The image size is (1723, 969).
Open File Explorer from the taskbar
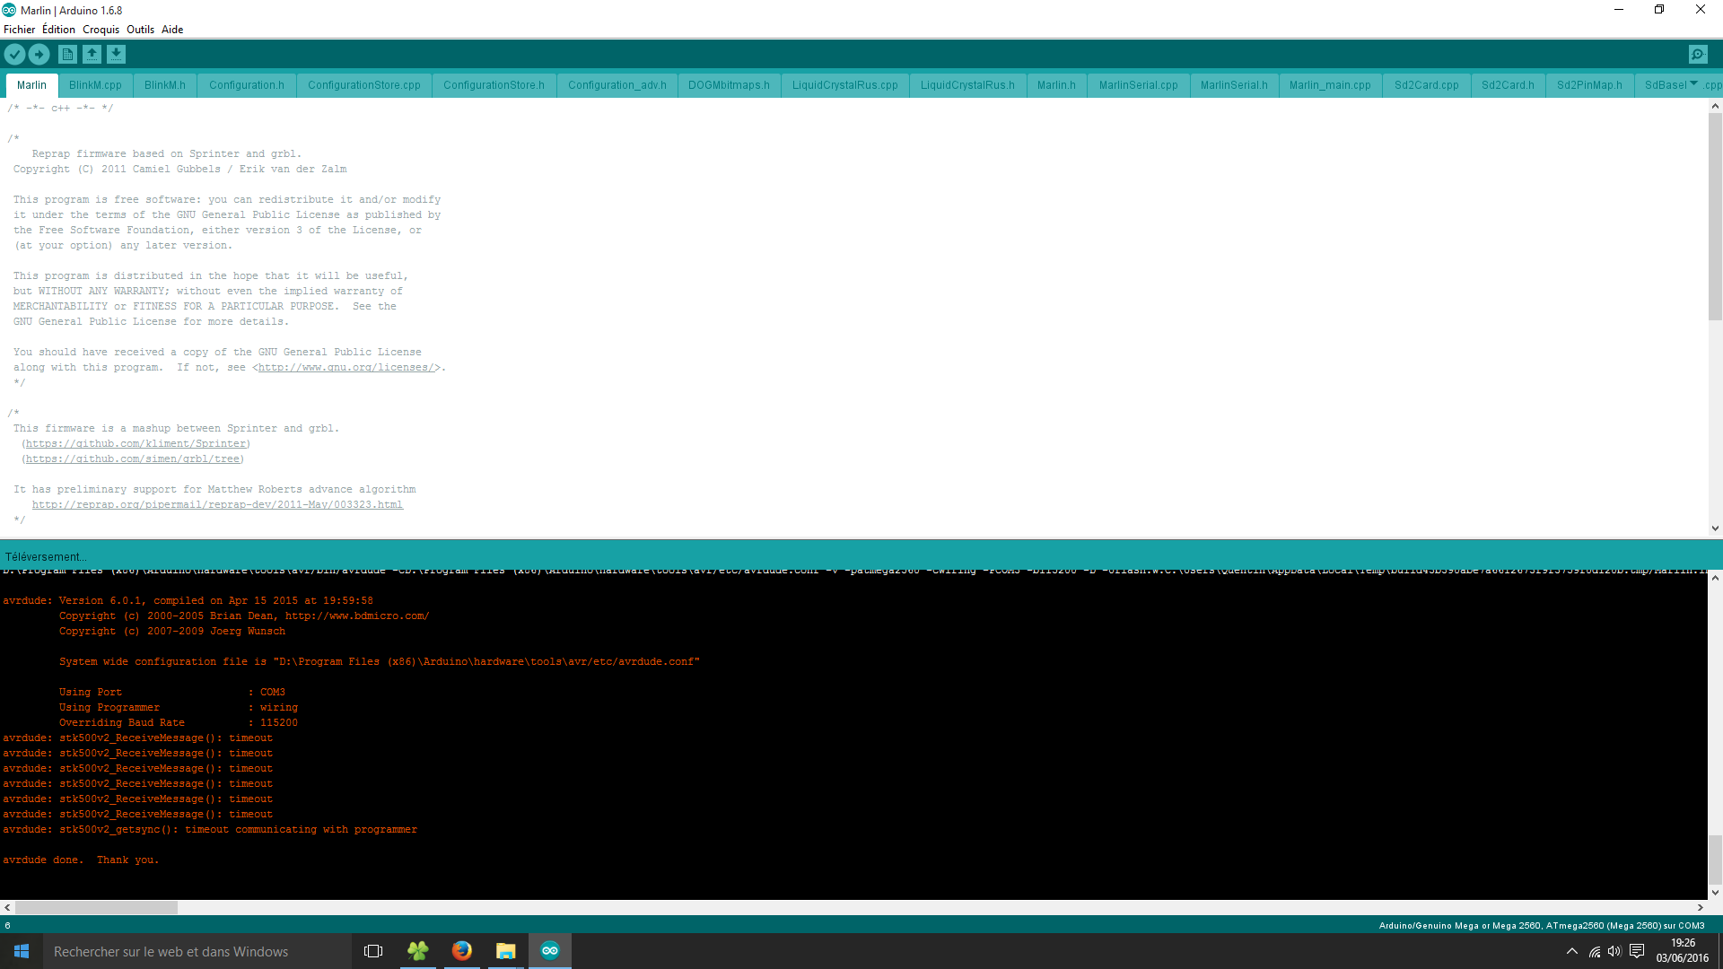click(x=506, y=951)
